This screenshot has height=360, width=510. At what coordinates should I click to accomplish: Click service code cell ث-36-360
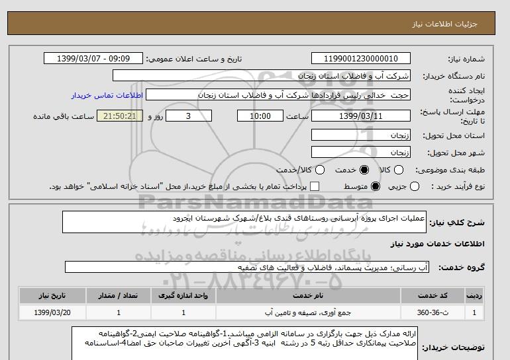433,312
